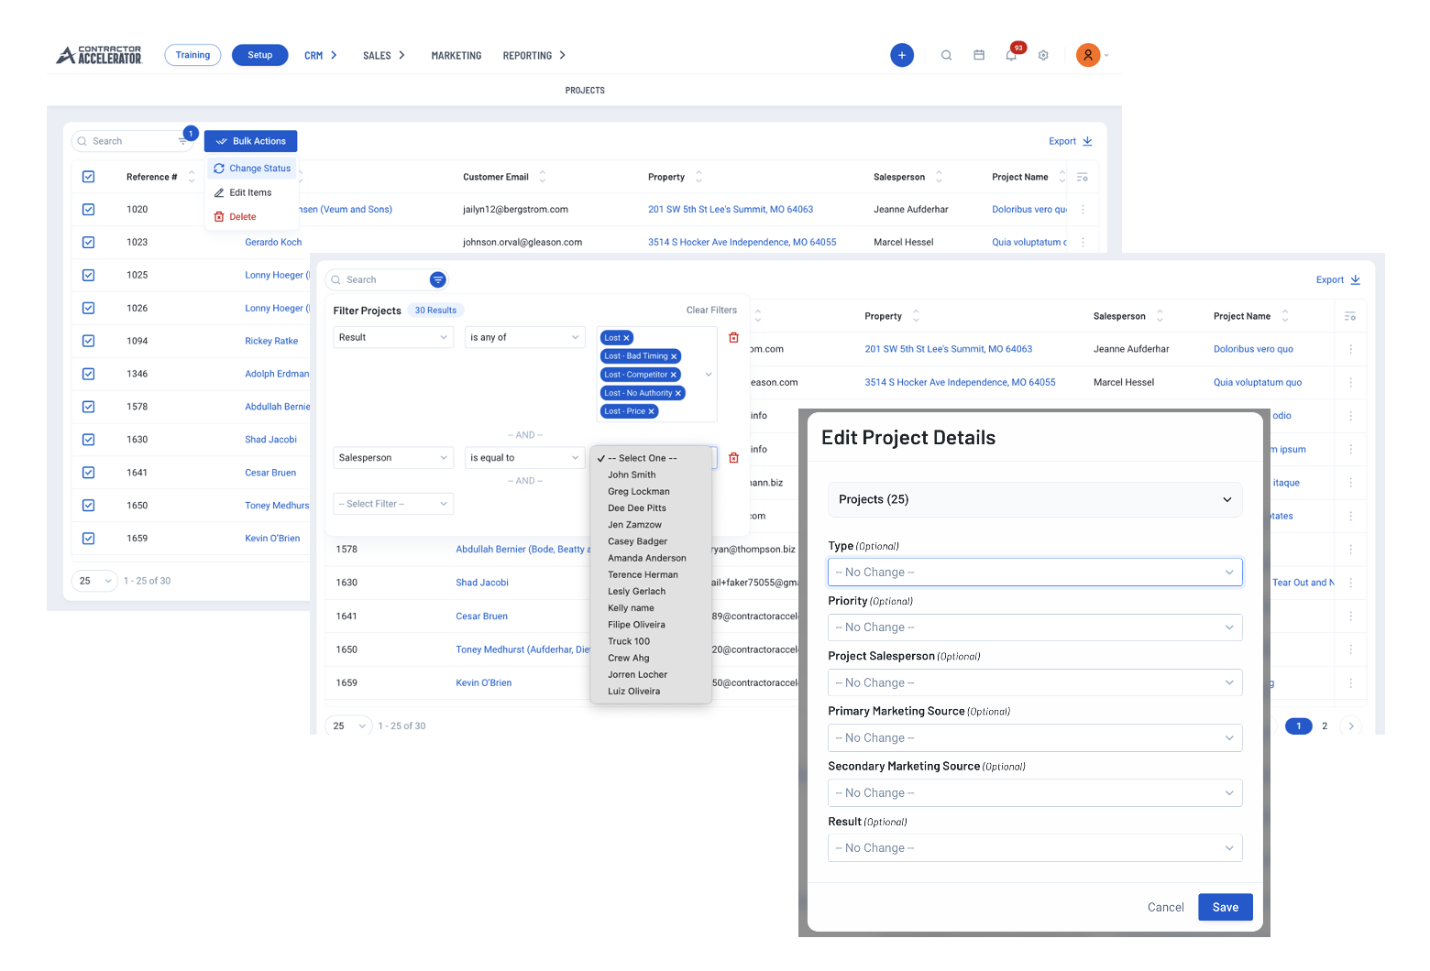
Task: Expand the Projects (25) selector
Action: (x=1035, y=499)
